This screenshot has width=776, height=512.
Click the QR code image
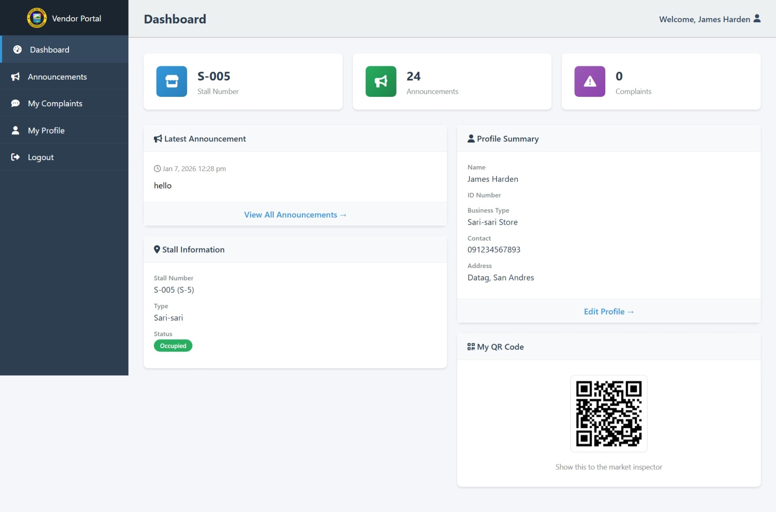(x=608, y=414)
